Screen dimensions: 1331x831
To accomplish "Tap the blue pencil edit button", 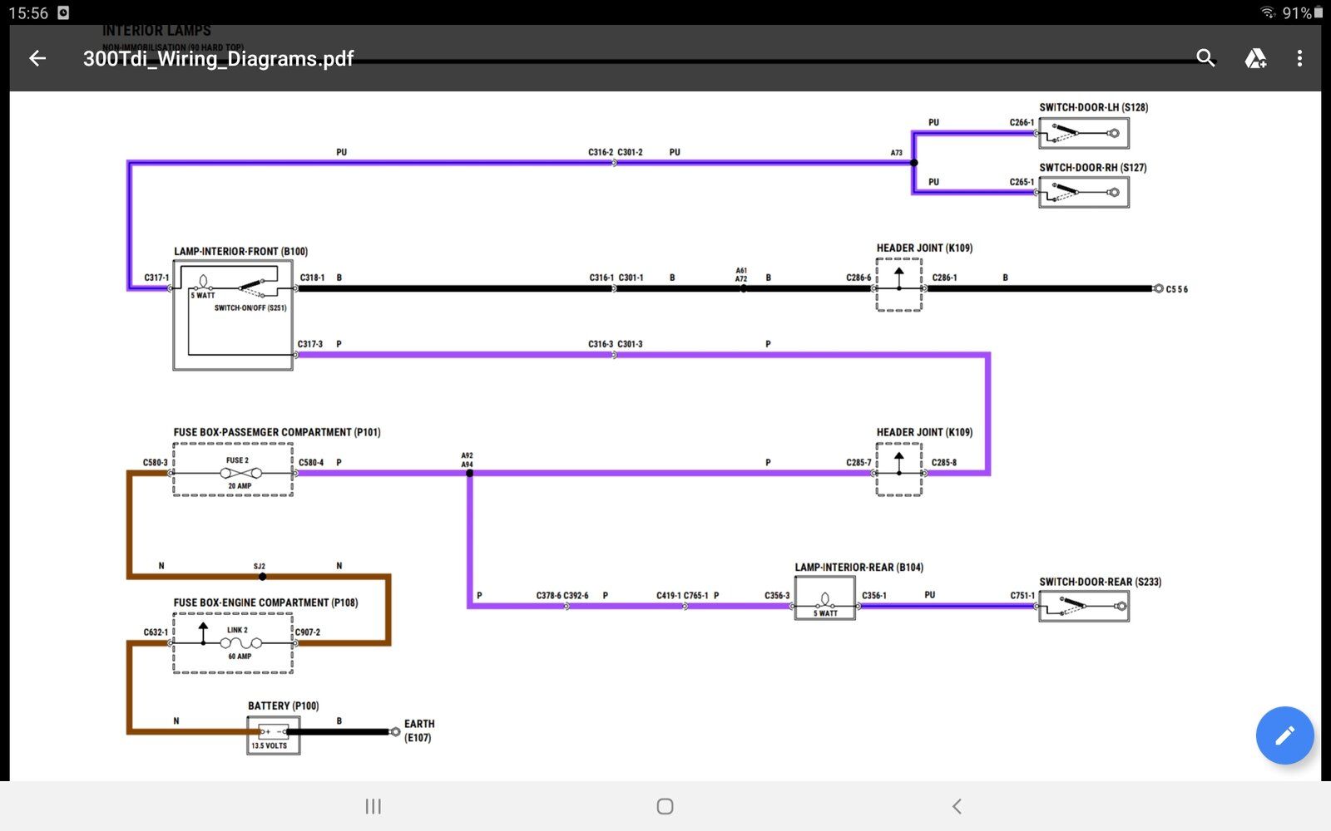I will (1284, 735).
